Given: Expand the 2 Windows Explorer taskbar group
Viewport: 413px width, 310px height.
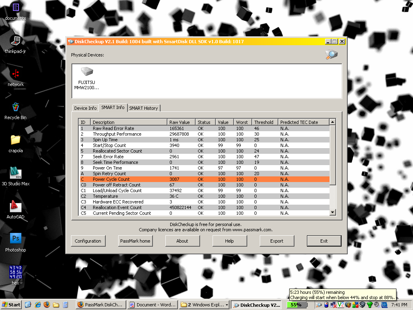Looking at the screenshot, I should pyautogui.click(x=204, y=305).
